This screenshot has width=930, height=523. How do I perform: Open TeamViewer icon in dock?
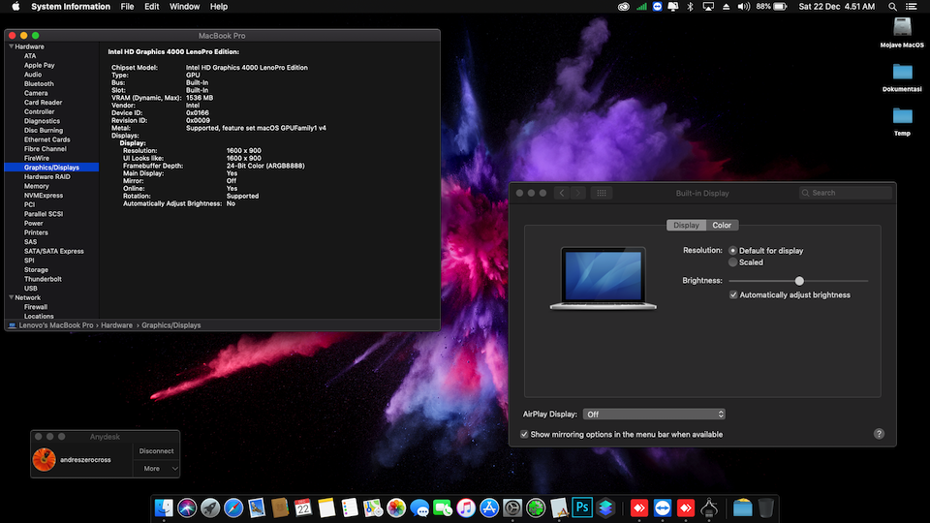[x=663, y=508]
